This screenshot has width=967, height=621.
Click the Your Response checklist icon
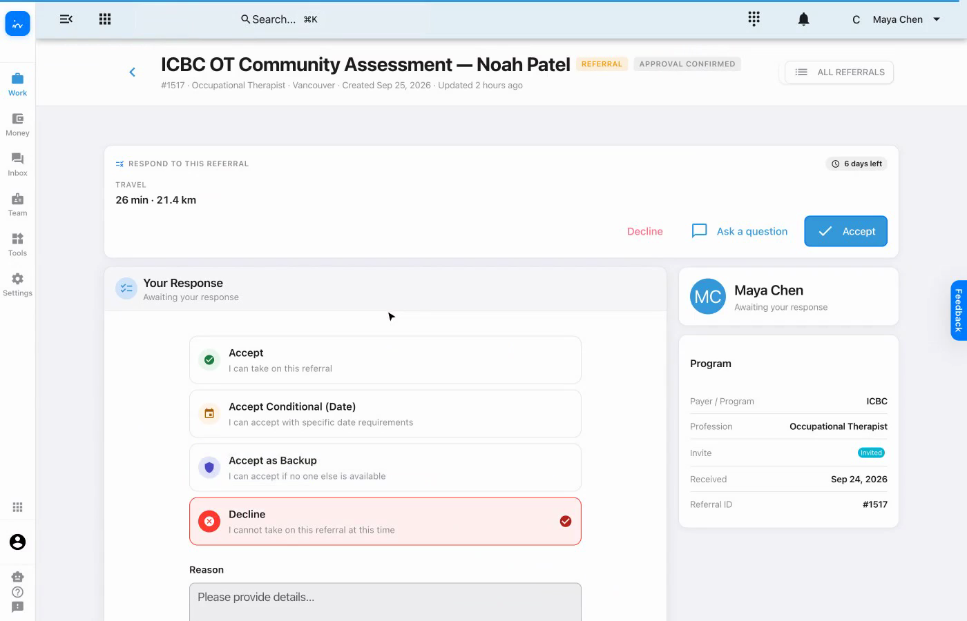126,289
